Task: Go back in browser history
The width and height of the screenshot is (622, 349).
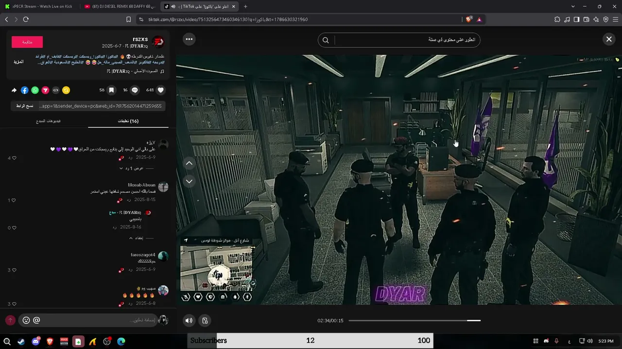Action: 6,19
